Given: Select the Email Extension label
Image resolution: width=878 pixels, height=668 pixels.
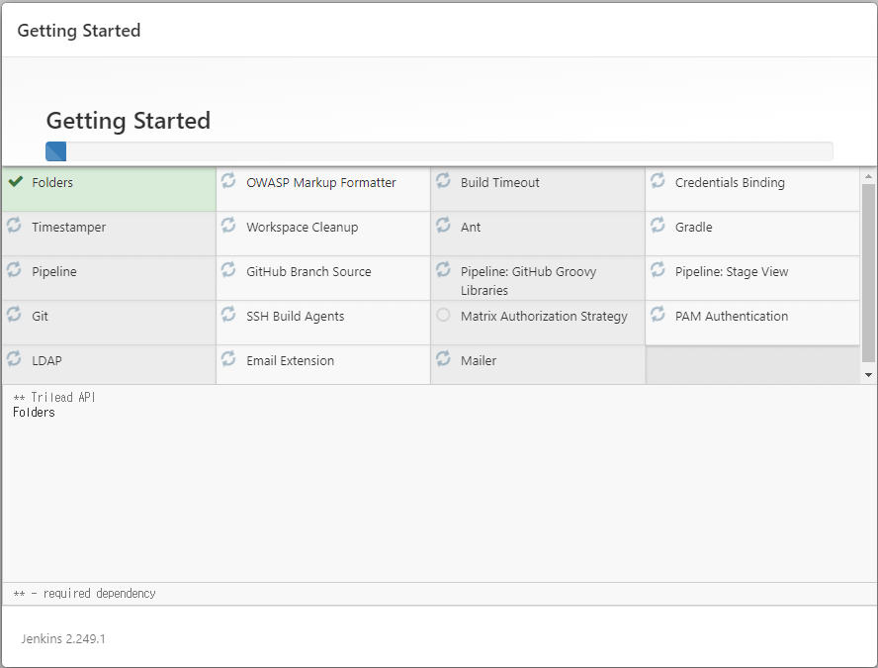Looking at the screenshot, I should click(x=290, y=361).
